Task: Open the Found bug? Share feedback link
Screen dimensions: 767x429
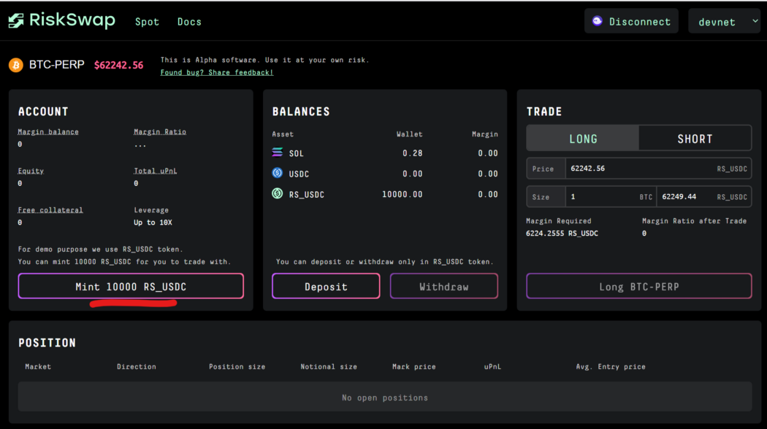Action: pyautogui.click(x=217, y=72)
